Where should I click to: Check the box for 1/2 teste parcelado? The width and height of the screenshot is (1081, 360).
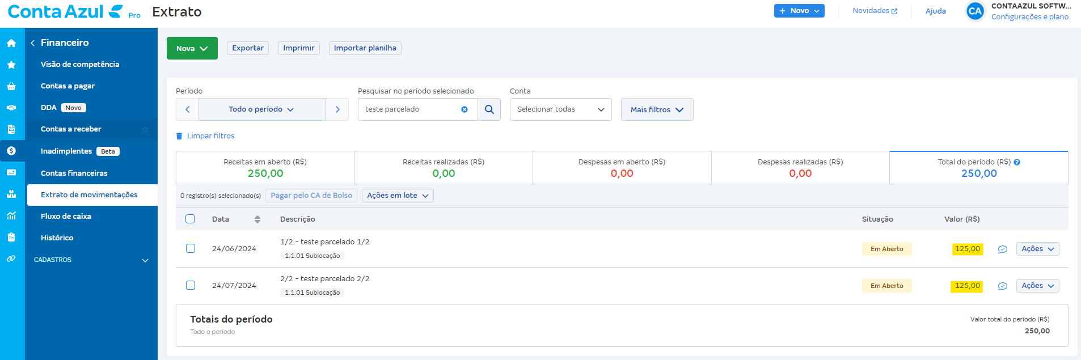191,248
